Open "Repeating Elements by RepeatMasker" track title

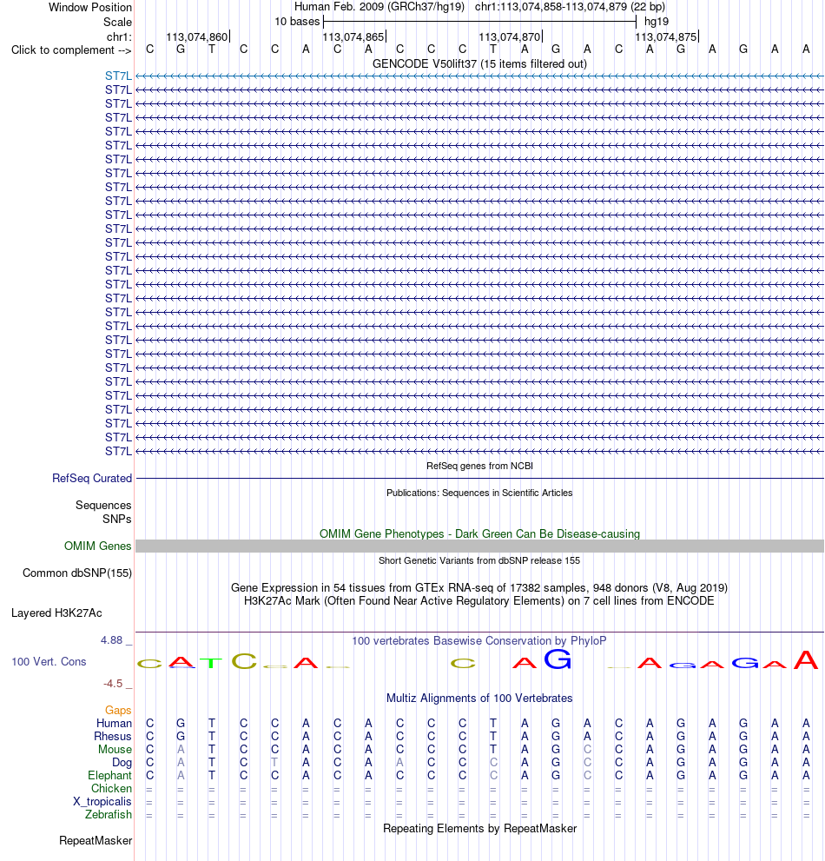click(479, 828)
